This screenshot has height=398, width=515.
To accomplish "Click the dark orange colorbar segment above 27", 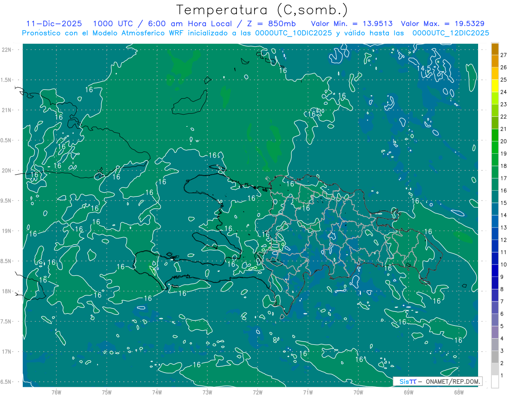I will click(495, 49).
